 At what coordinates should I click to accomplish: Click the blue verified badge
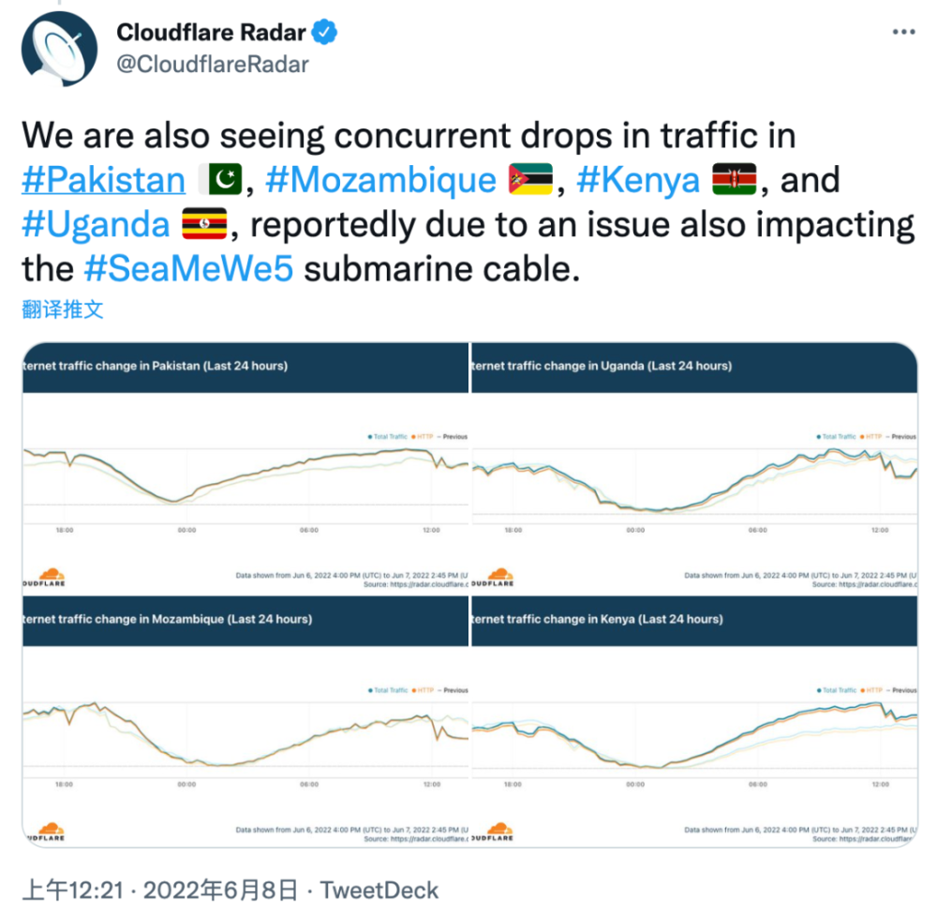pyautogui.click(x=325, y=33)
